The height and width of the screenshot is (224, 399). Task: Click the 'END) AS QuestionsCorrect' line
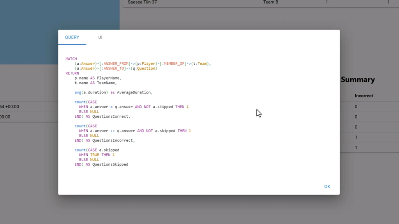click(102, 116)
